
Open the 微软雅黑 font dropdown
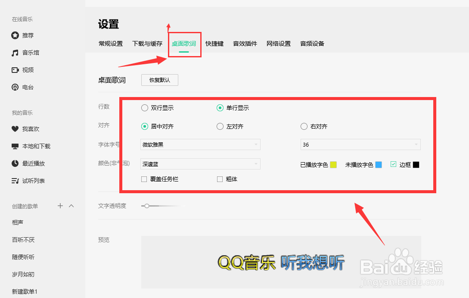[x=200, y=144]
